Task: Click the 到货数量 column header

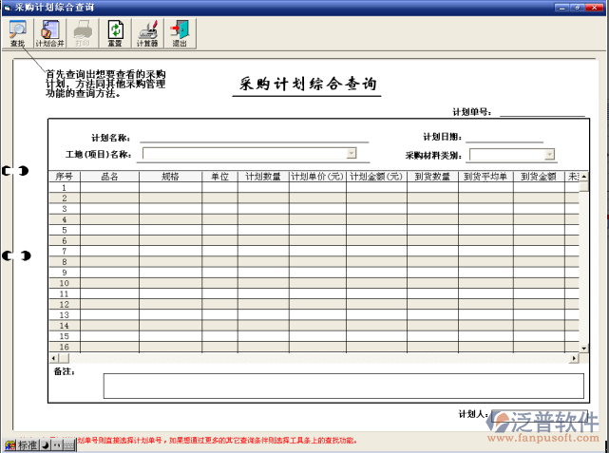Action: coord(432,177)
